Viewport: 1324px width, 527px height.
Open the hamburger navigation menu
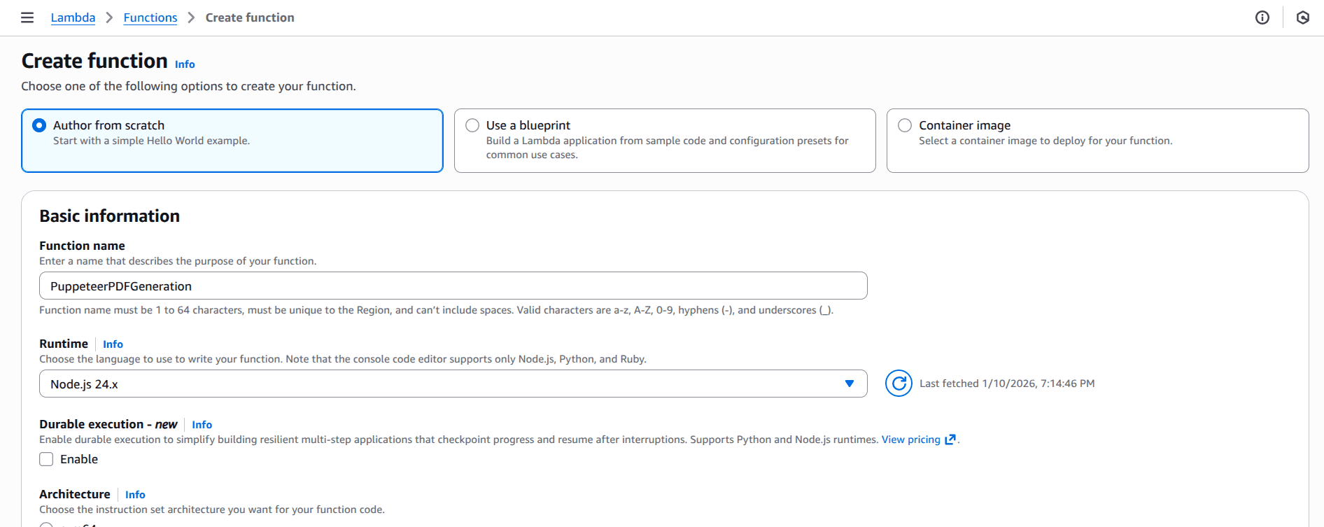(27, 17)
